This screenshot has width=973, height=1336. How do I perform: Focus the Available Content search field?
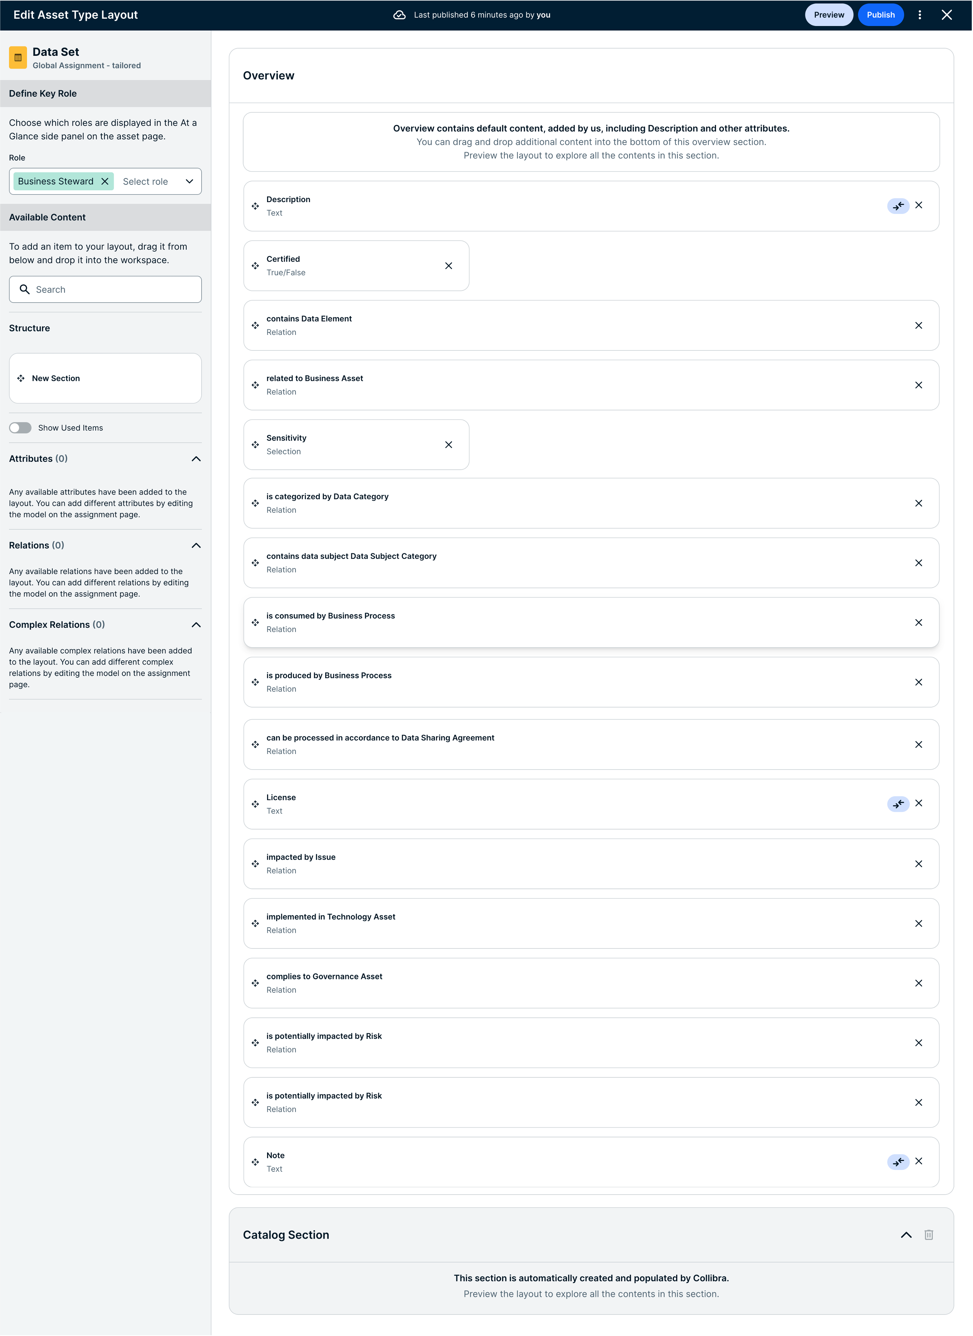click(105, 289)
